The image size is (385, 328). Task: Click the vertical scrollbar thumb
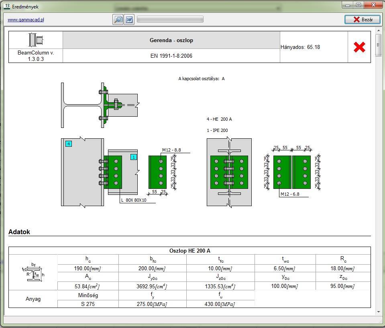[x=378, y=45]
